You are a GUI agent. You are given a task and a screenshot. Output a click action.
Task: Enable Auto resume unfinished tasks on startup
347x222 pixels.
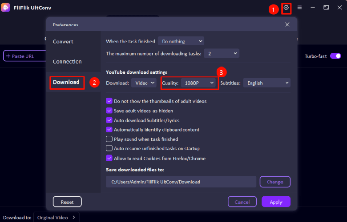[109, 148]
